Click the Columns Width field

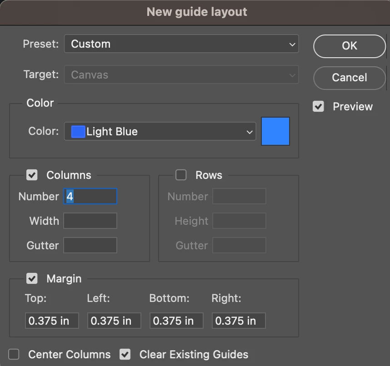click(90, 221)
